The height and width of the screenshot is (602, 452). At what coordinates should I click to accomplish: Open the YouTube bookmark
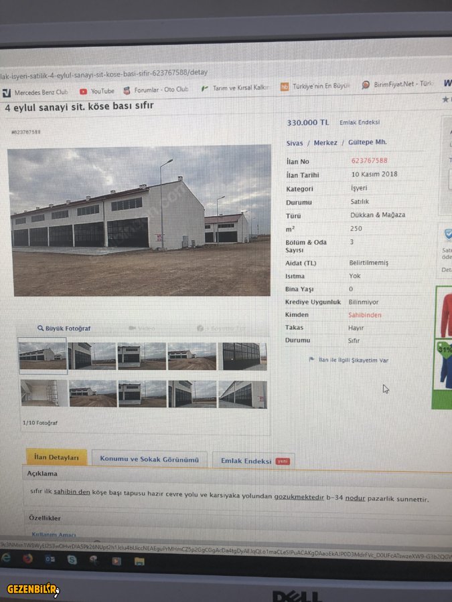97,92
